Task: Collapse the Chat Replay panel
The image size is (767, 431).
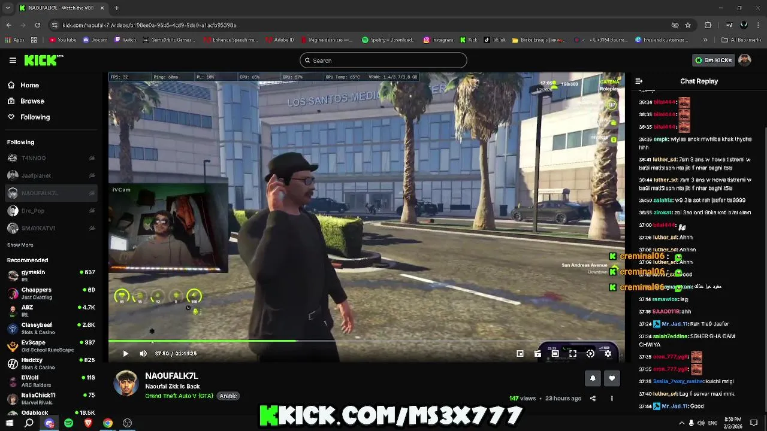Action: tap(639, 81)
